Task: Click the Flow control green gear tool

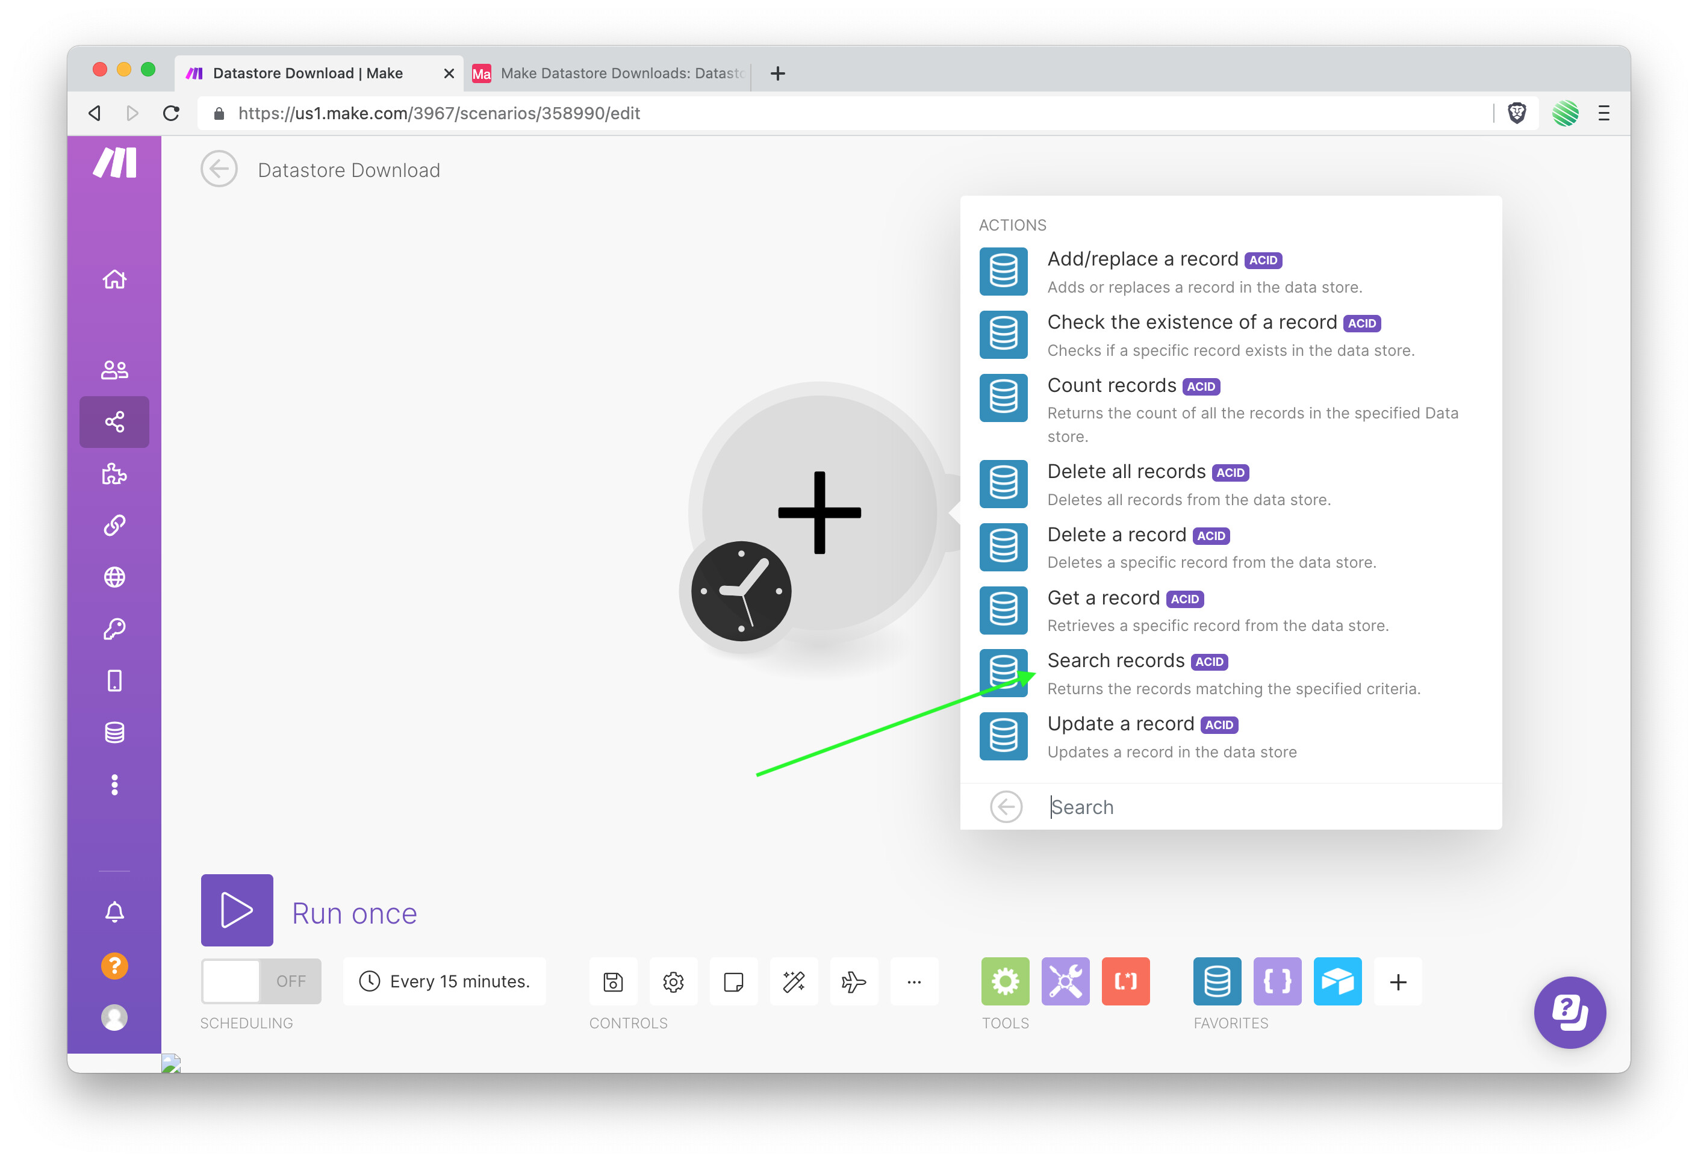Action: [x=1004, y=981]
